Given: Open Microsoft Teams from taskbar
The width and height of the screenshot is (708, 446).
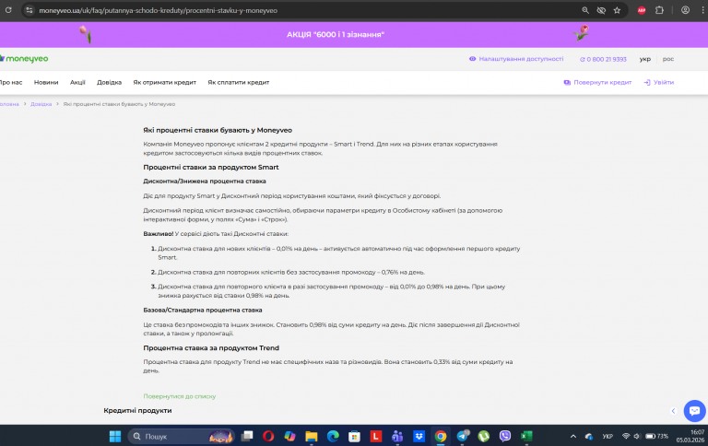Looking at the screenshot, I should point(397,436).
